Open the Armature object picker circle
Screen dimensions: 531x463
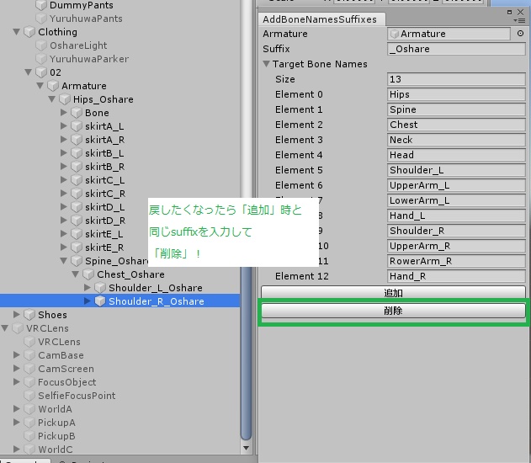(520, 34)
